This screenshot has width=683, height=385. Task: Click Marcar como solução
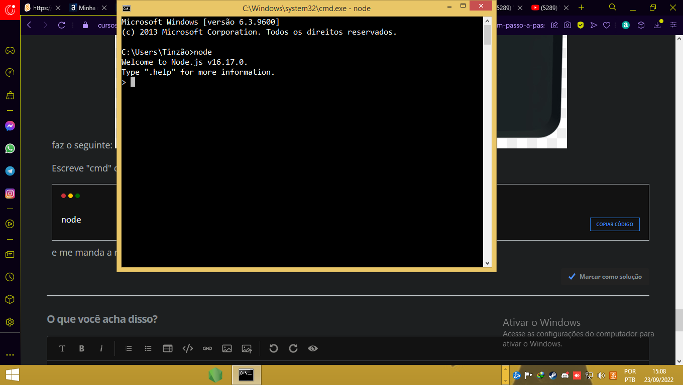(605, 277)
